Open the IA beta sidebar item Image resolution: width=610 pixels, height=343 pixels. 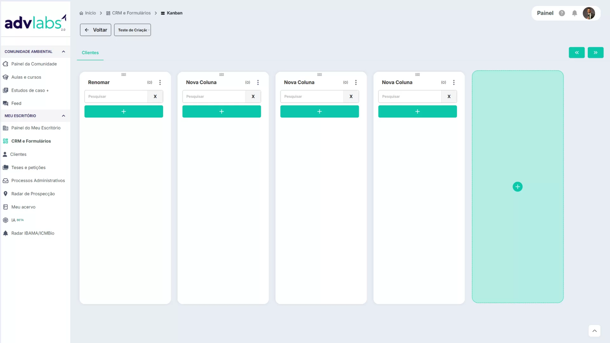(13, 220)
